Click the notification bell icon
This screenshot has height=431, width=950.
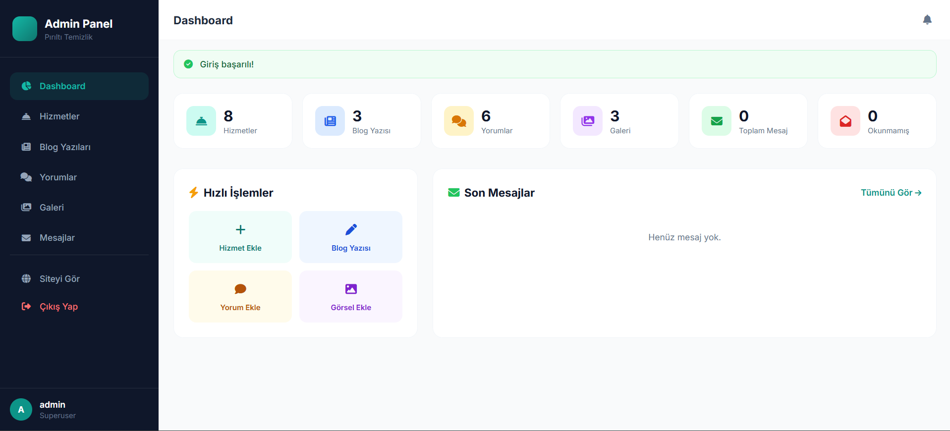click(x=927, y=20)
